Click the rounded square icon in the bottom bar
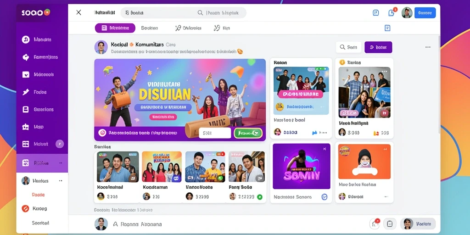 pos(390,224)
